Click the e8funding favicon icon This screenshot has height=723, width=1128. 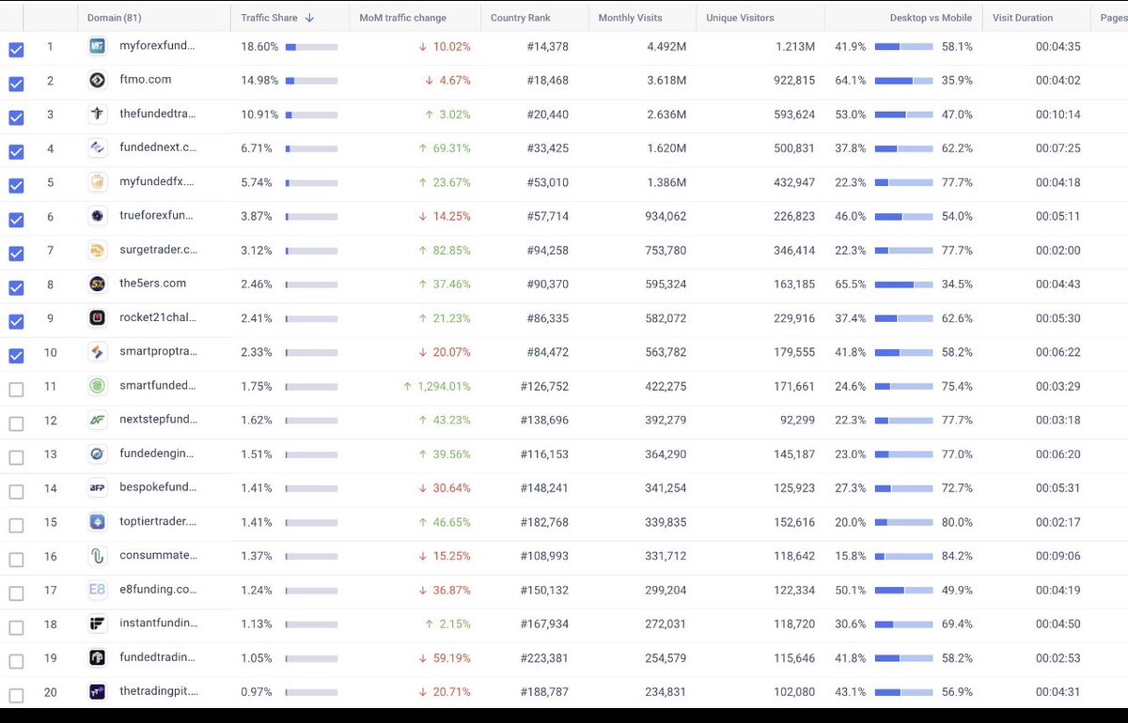tap(98, 590)
